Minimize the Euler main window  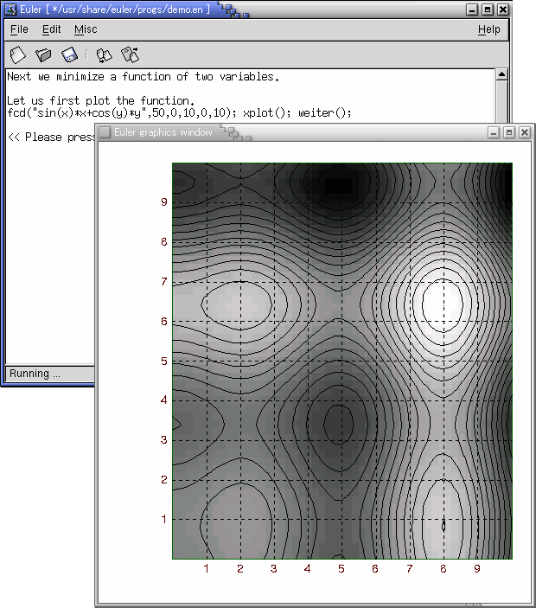click(472, 10)
